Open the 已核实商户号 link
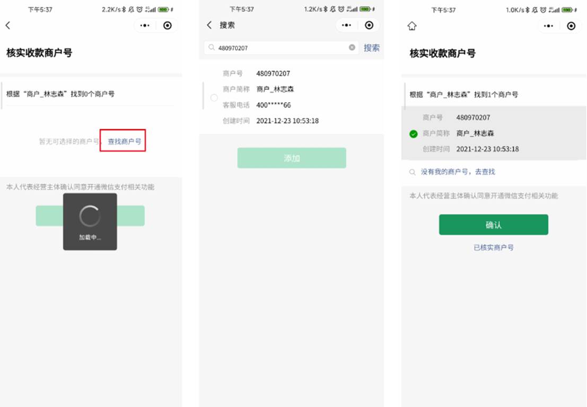This screenshot has height=407, width=587. [494, 247]
